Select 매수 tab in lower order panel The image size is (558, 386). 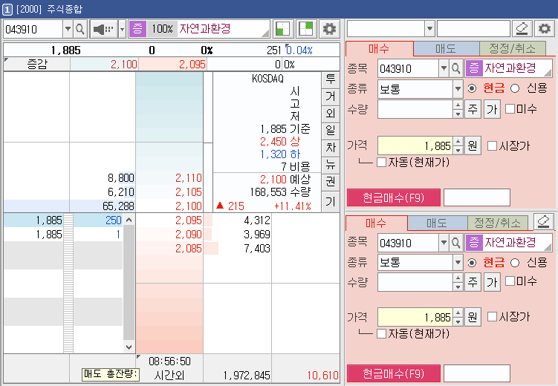pos(376,223)
